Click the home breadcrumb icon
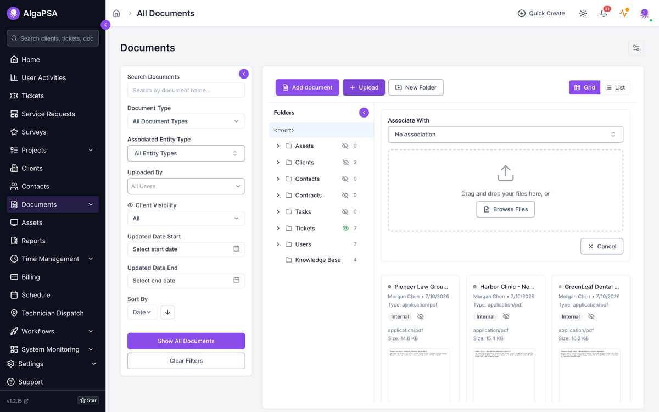Viewport: 659px width, 412px height. (116, 13)
